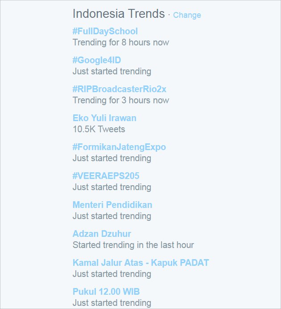View the #FormikanJatengExpo hashtag
The height and width of the screenshot is (309, 281).
click(x=119, y=147)
